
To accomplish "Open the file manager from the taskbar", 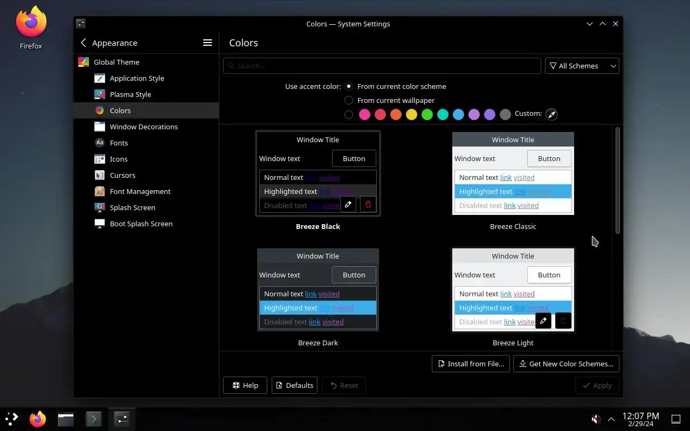I will coord(66,419).
